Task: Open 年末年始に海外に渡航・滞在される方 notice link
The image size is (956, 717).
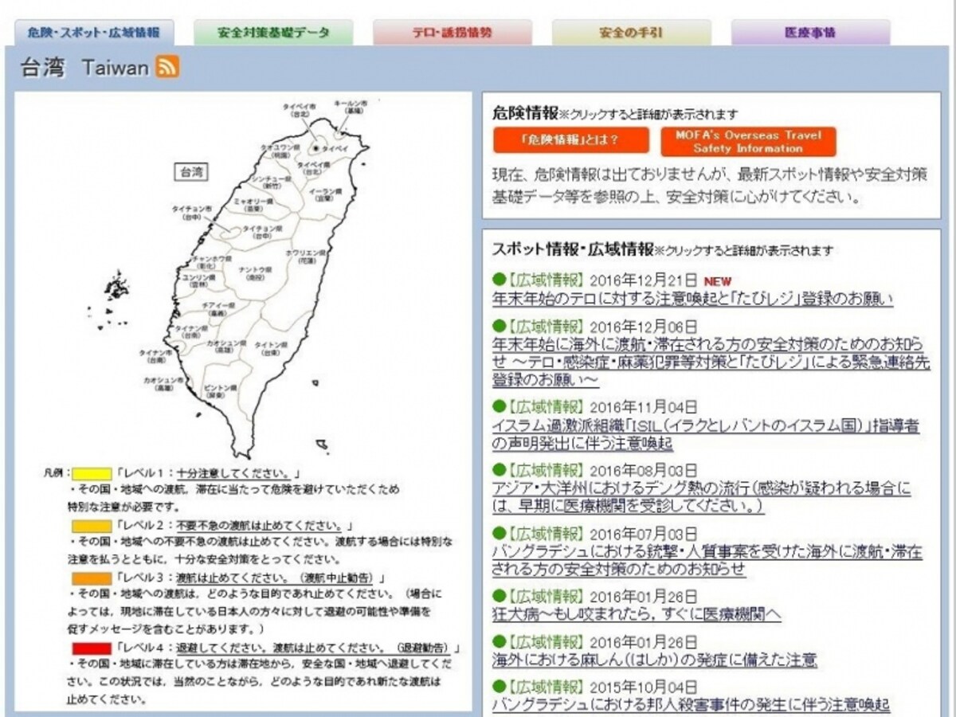Action: (711, 362)
